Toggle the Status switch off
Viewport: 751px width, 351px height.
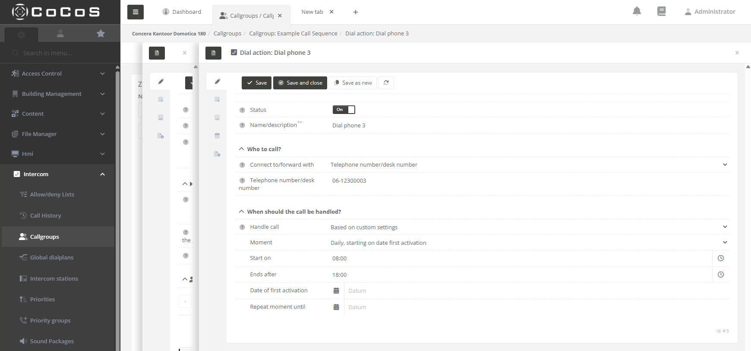344,110
